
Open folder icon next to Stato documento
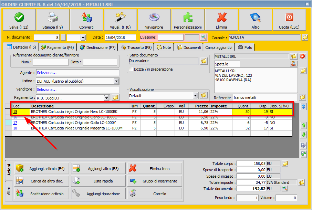pos(204,61)
